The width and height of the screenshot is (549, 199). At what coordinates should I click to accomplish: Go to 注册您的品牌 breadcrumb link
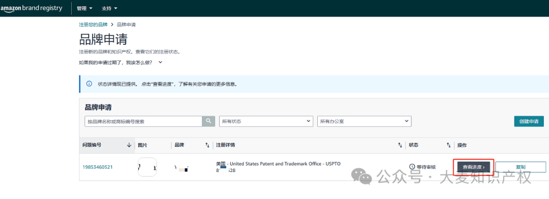pyautogui.click(x=94, y=25)
